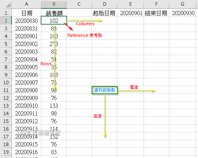This screenshot has height=158, width=198.
Task: Select row 19 header
Action: [x=6, y=152]
